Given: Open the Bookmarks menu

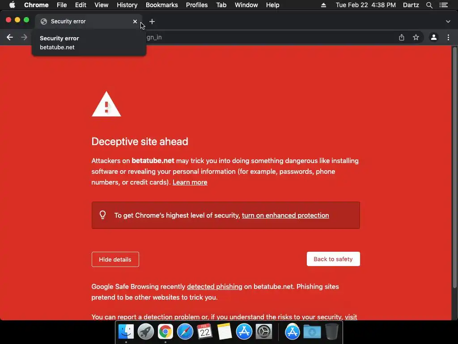Looking at the screenshot, I should coord(162,5).
